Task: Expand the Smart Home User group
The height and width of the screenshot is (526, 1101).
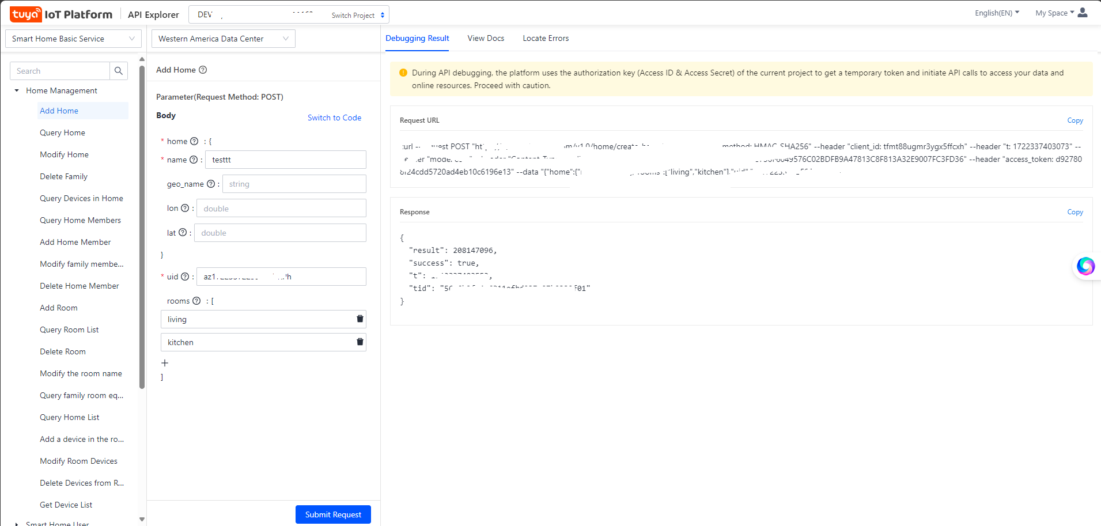Action: [17, 524]
